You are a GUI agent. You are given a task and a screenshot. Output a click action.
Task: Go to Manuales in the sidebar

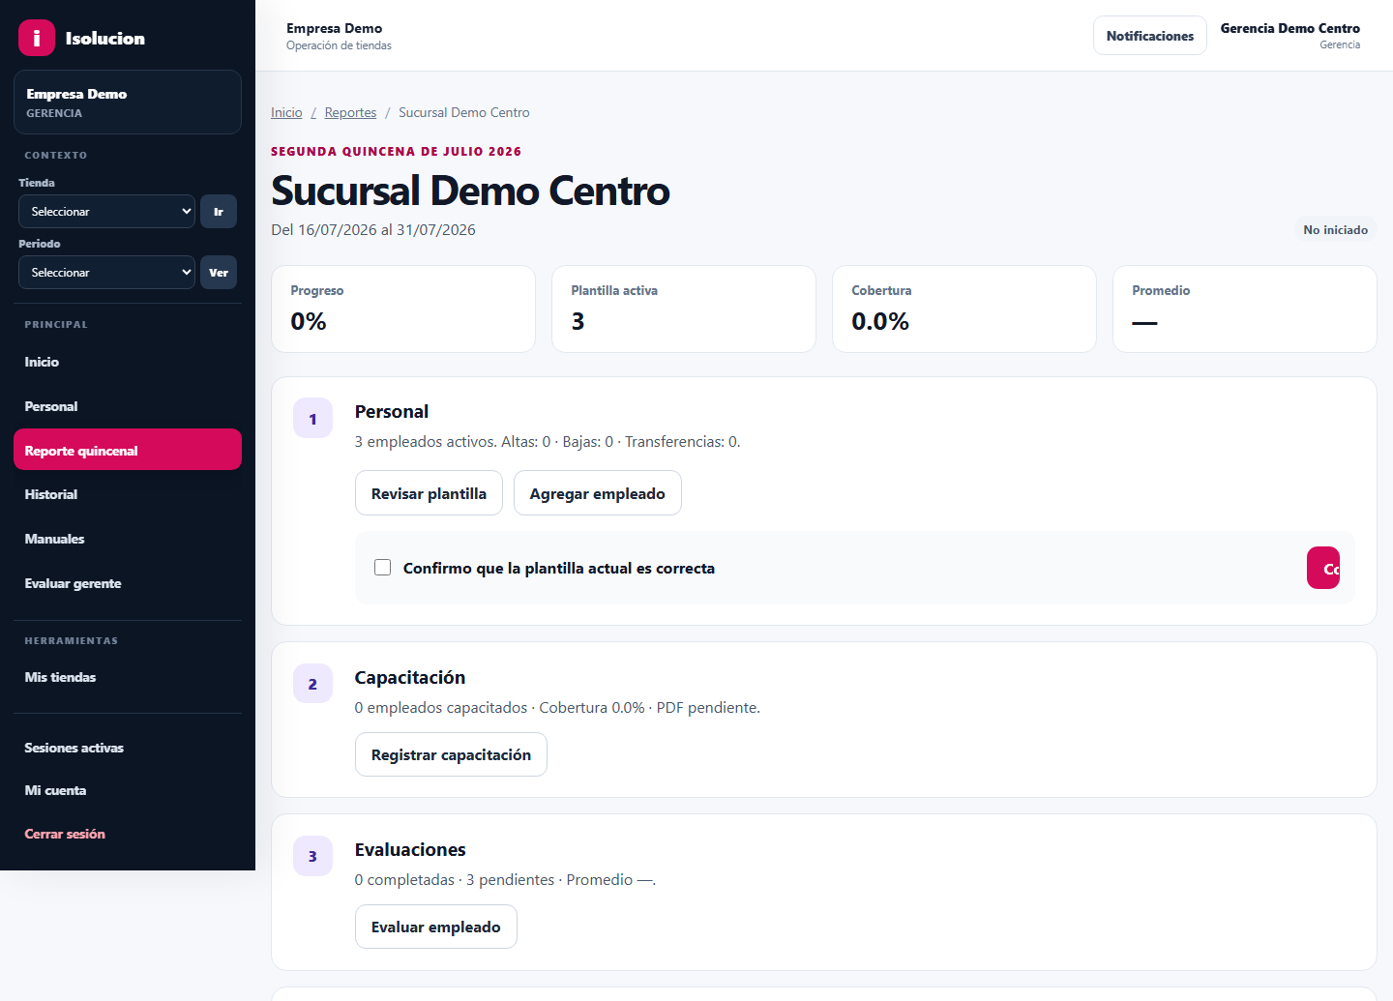(x=128, y=539)
